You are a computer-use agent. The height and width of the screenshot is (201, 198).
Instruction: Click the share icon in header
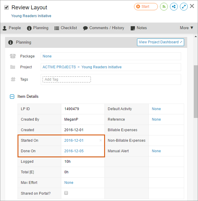174,7
